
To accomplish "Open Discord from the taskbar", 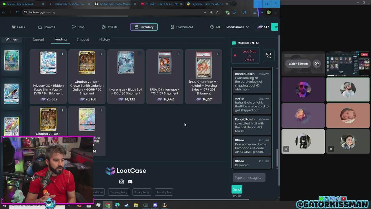I will click(x=155, y=205).
